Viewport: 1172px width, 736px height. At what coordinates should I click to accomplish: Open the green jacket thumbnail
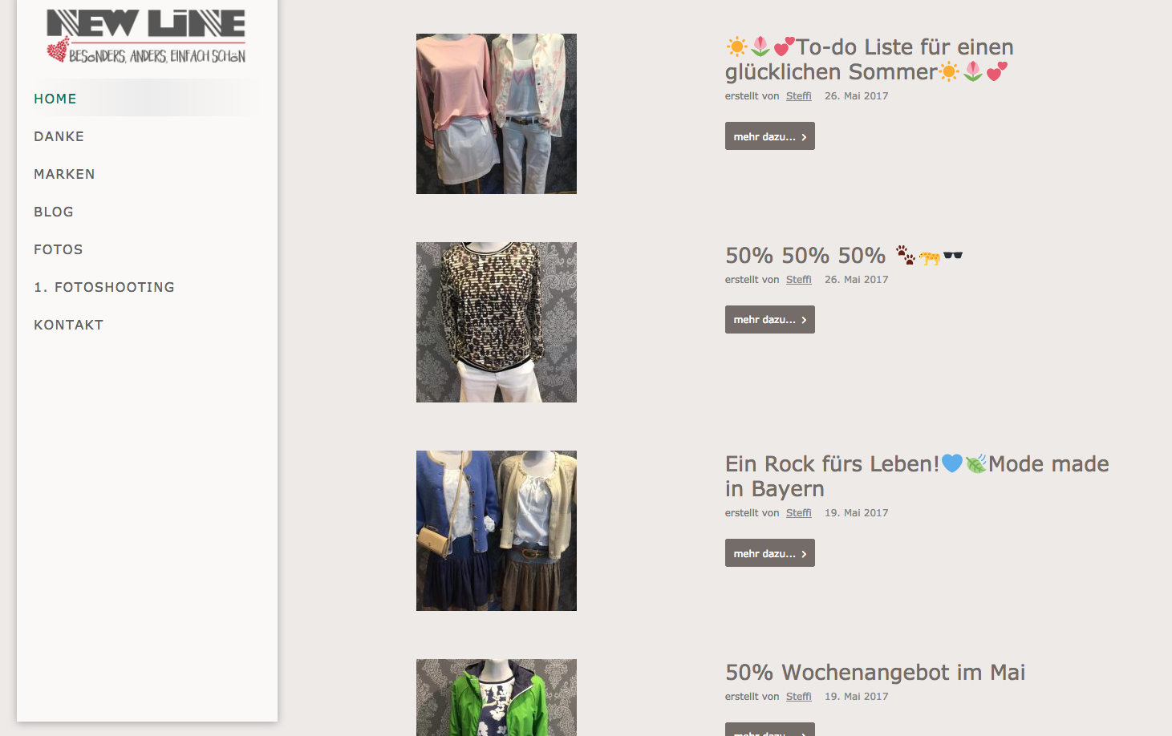[x=497, y=698]
